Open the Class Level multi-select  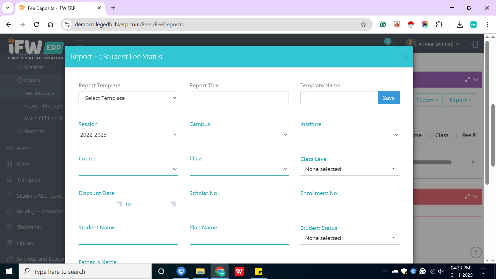coord(350,169)
